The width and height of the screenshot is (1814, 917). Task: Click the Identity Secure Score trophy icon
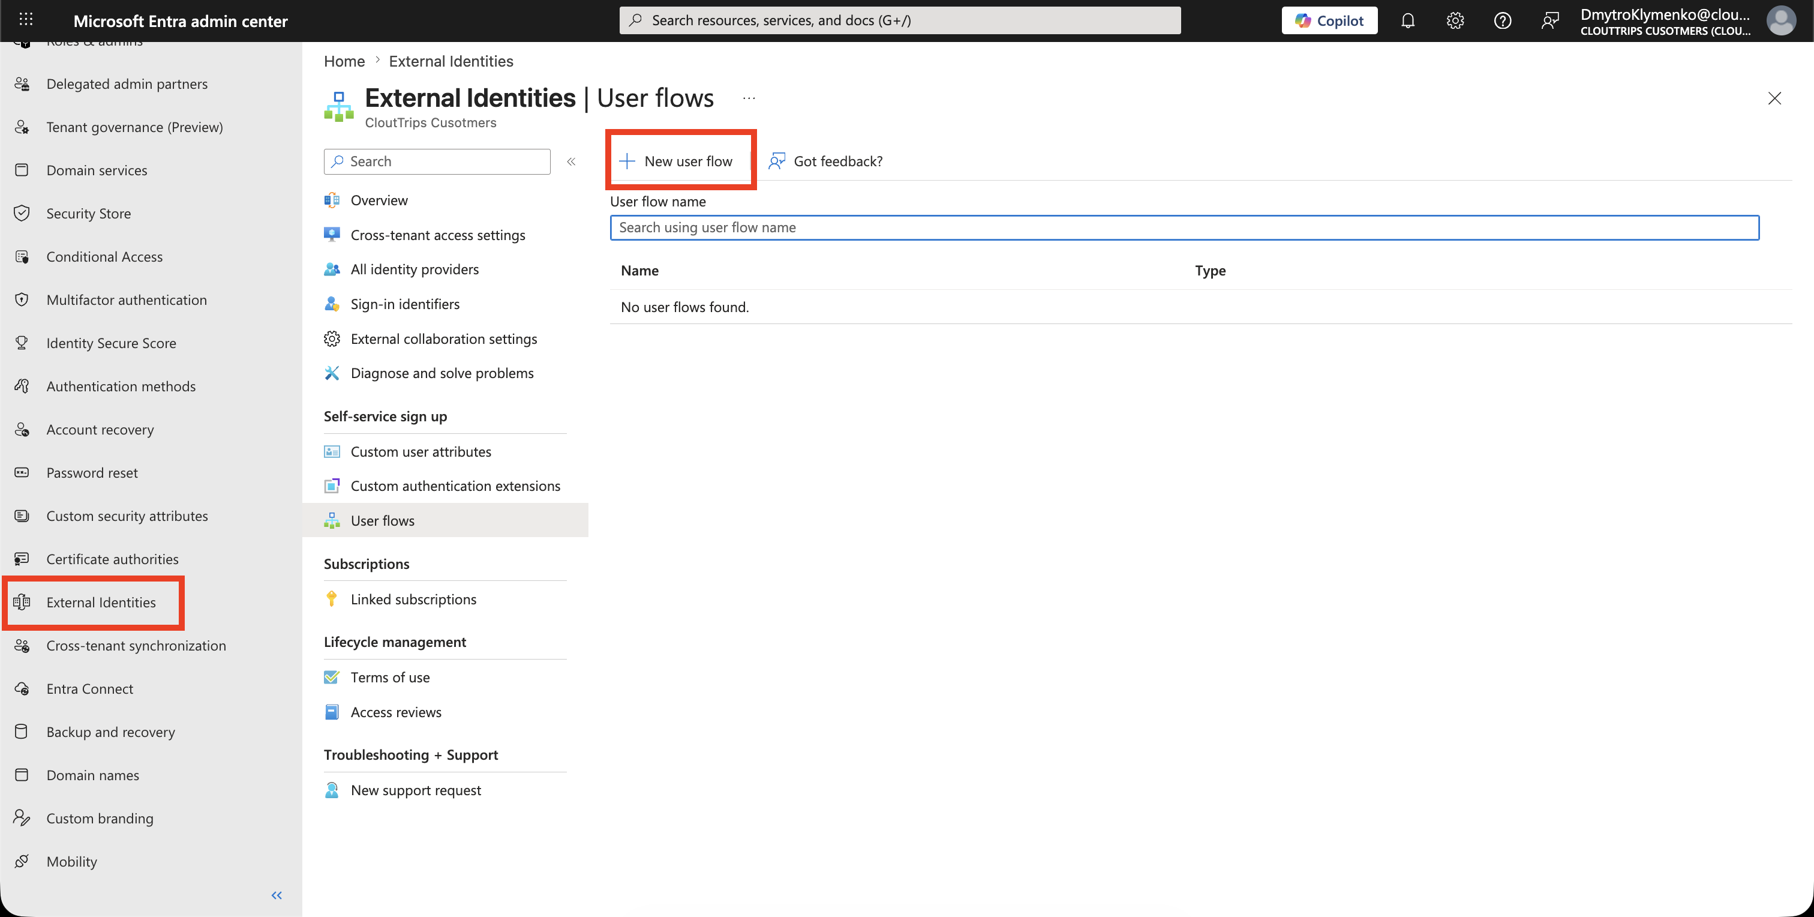coord(22,343)
